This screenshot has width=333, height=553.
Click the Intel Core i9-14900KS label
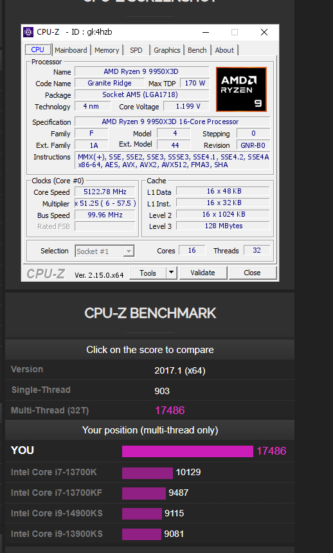(x=57, y=513)
